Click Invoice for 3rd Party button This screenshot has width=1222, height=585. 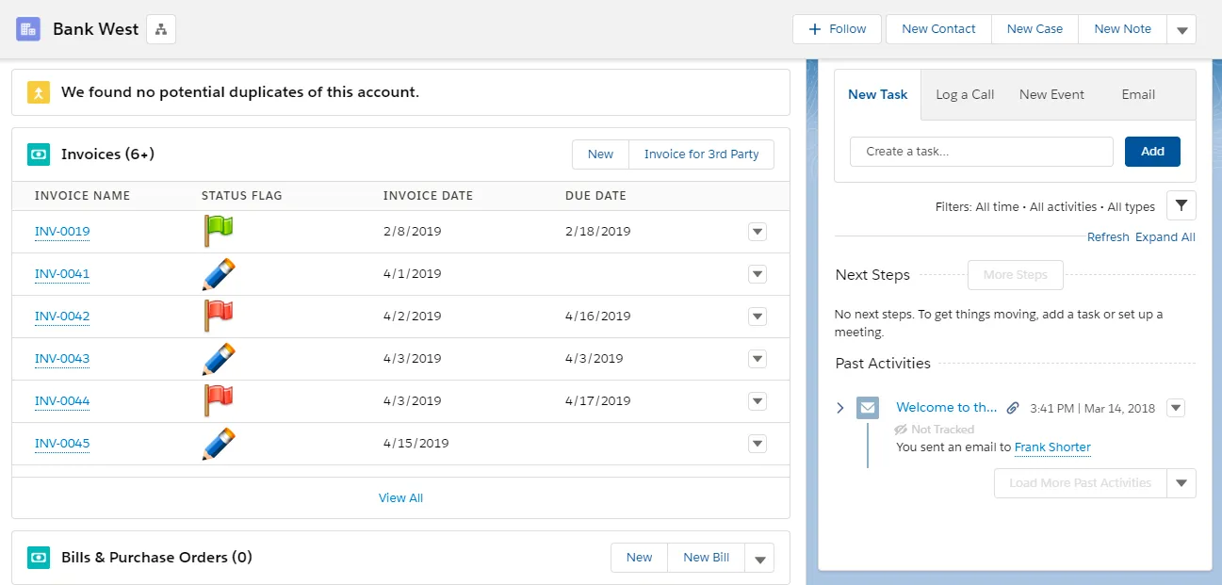(x=701, y=154)
